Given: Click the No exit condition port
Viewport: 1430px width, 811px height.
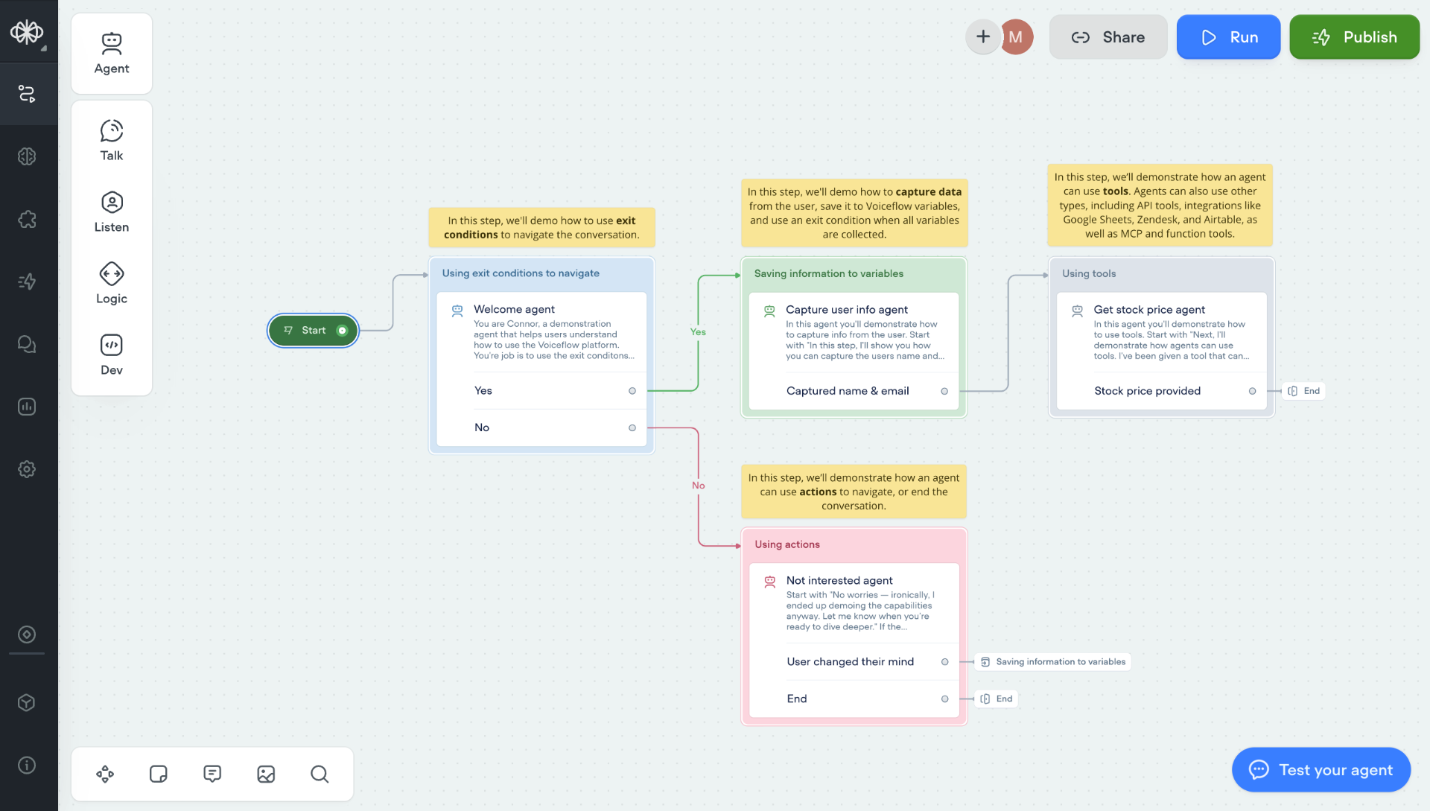Looking at the screenshot, I should pyautogui.click(x=632, y=427).
